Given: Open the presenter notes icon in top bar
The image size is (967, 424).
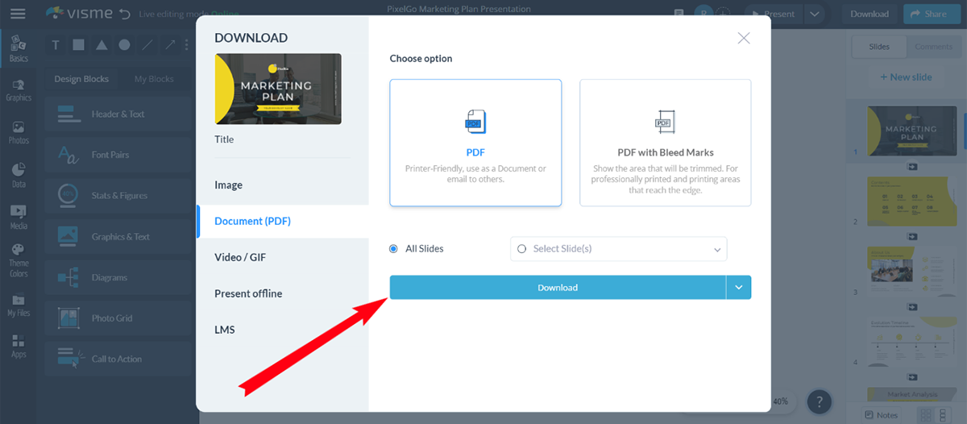Looking at the screenshot, I should (679, 14).
